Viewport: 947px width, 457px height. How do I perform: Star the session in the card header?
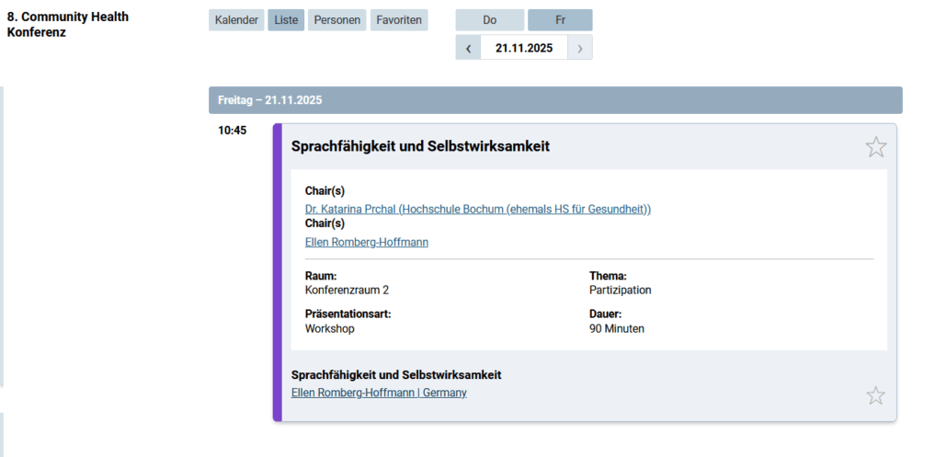pyautogui.click(x=875, y=147)
